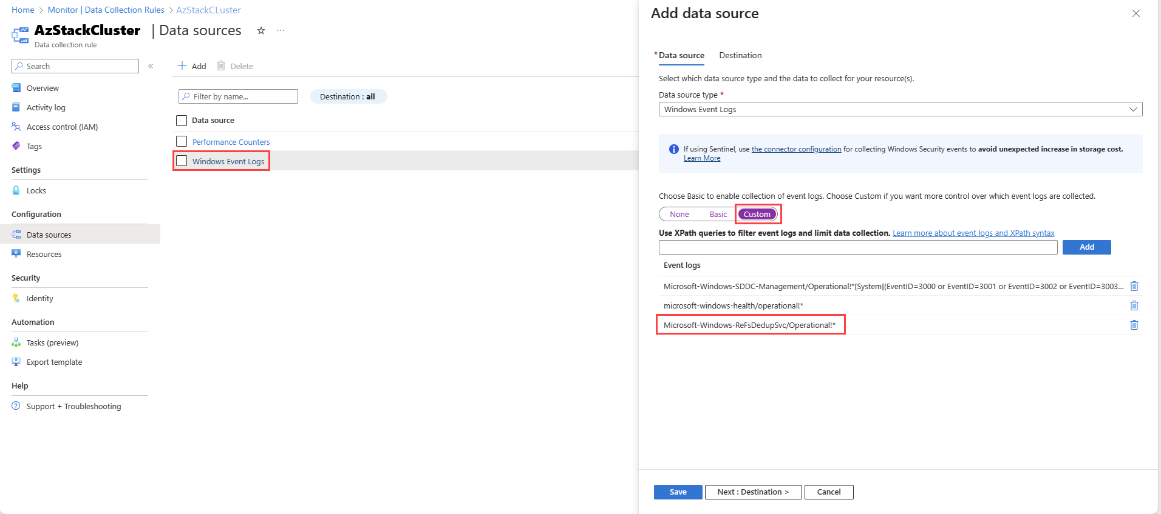Viewport: 1161px width, 514px height.
Task: Favorite this page with the star icon
Action: pyautogui.click(x=261, y=30)
